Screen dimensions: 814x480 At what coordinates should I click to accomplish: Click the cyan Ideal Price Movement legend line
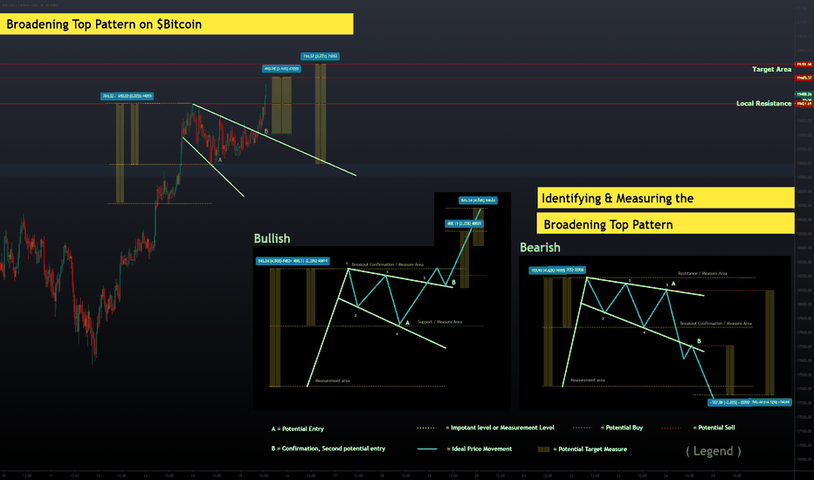point(427,449)
